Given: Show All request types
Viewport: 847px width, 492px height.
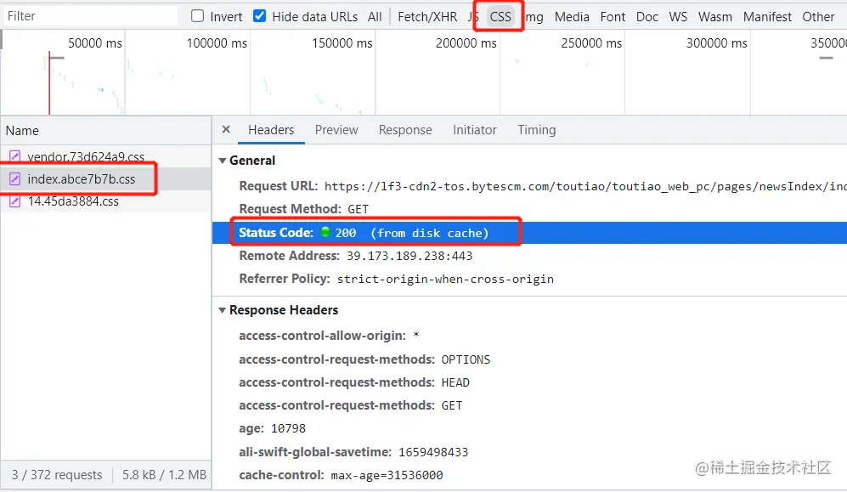Looking at the screenshot, I should [x=375, y=16].
